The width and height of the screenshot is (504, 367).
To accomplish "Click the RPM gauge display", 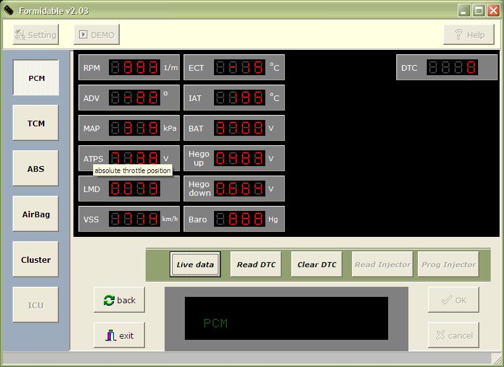I will click(x=134, y=68).
